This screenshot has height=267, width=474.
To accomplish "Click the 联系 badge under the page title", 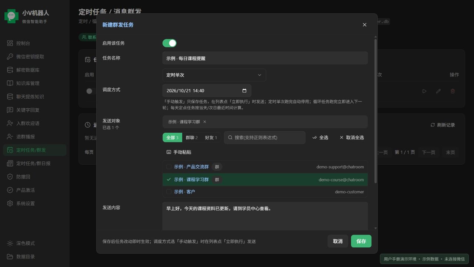I will click(x=88, y=37).
